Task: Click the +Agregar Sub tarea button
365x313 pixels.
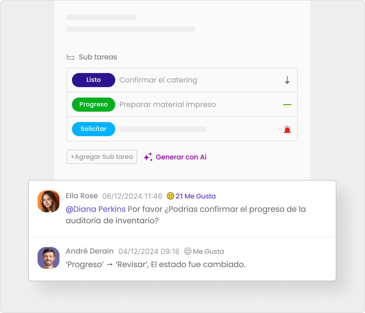Action: 102,157
